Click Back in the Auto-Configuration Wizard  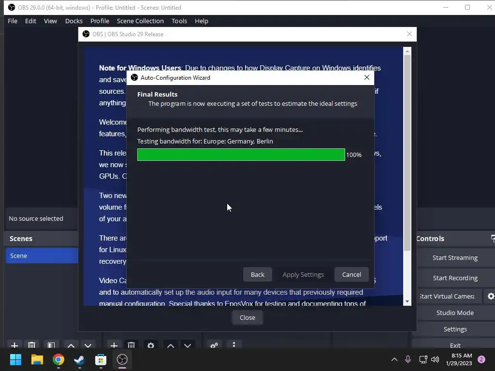coord(258,274)
